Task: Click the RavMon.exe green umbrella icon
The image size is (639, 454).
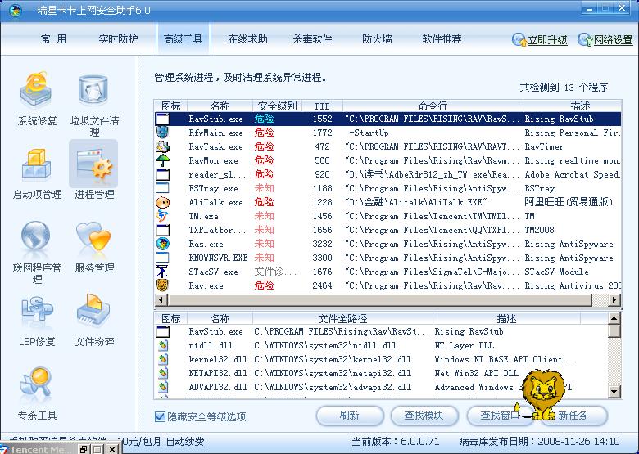Action: click(162, 160)
